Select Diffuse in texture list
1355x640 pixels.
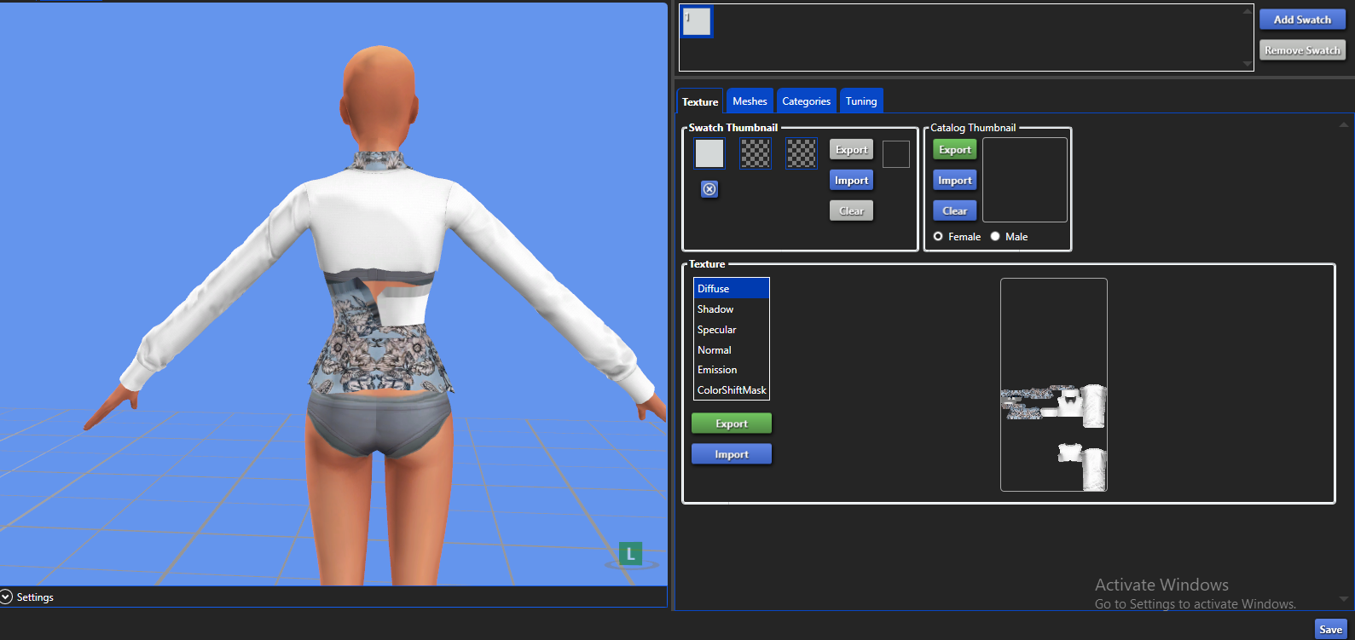point(732,289)
